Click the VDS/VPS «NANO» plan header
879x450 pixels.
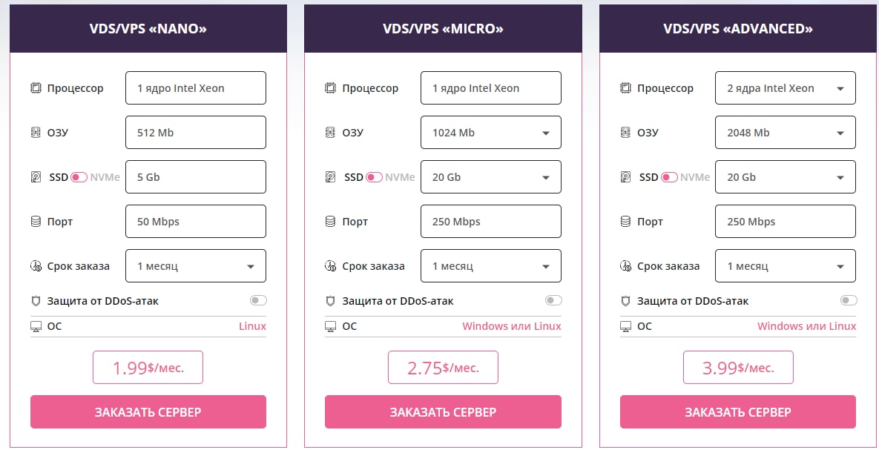tap(148, 29)
